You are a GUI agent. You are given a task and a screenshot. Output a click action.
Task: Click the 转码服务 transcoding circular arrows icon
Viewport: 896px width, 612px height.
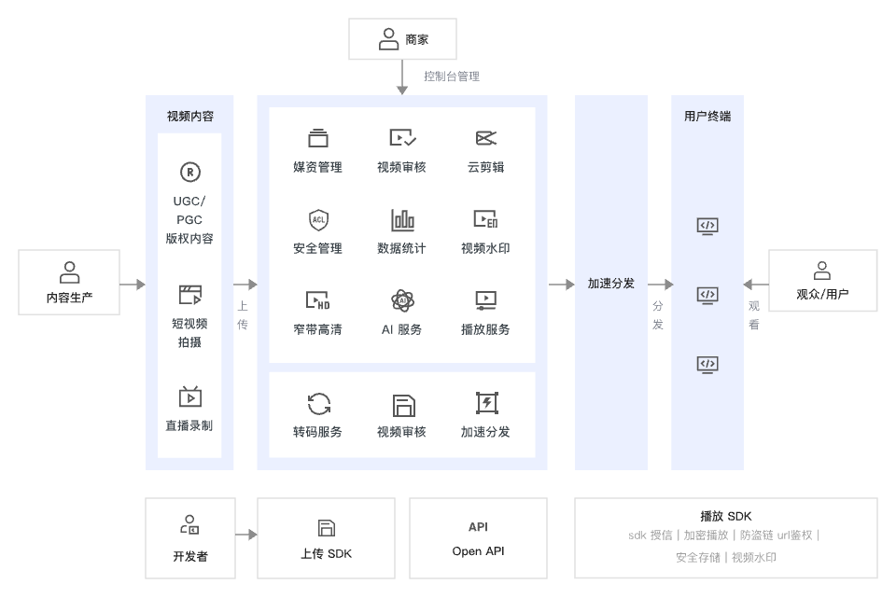coord(319,403)
